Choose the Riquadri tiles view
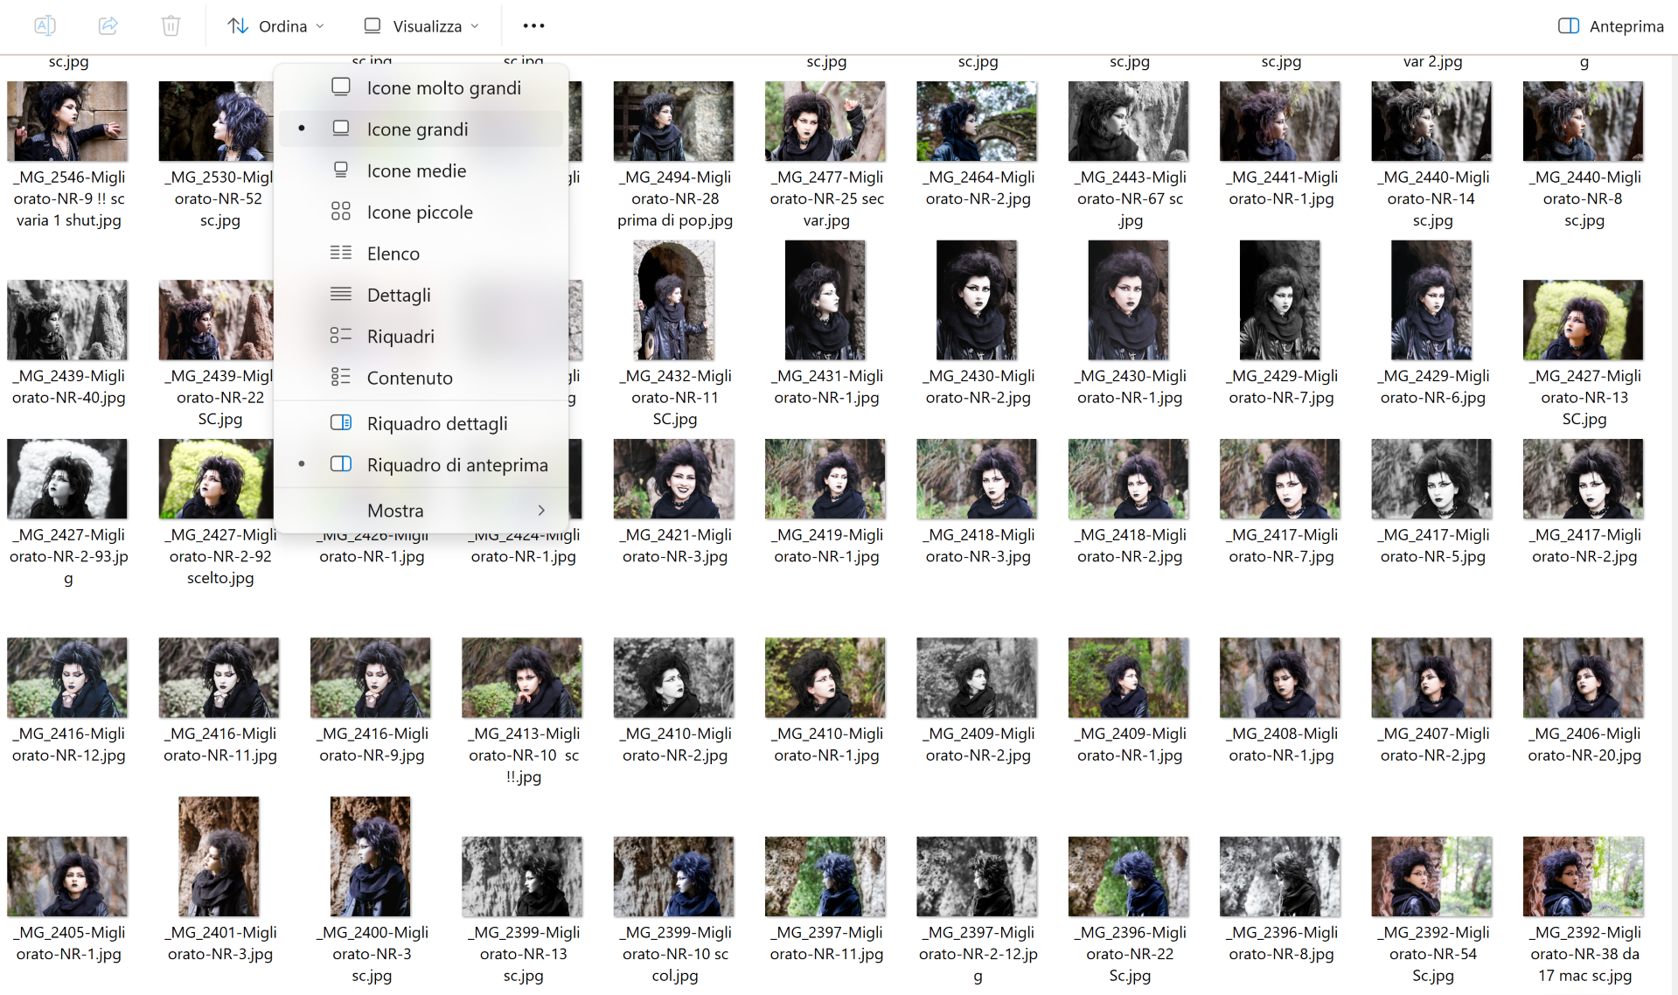 click(421, 336)
